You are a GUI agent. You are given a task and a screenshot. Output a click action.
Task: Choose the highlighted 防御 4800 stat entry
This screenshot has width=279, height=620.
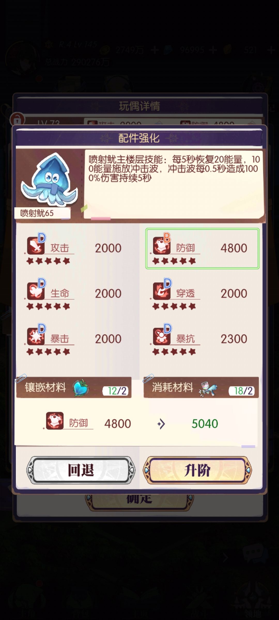(x=202, y=249)
